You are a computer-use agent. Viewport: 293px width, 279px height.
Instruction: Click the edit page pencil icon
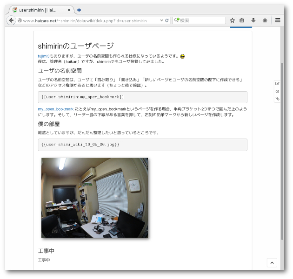pyautogui.click(x=277, y=84)
